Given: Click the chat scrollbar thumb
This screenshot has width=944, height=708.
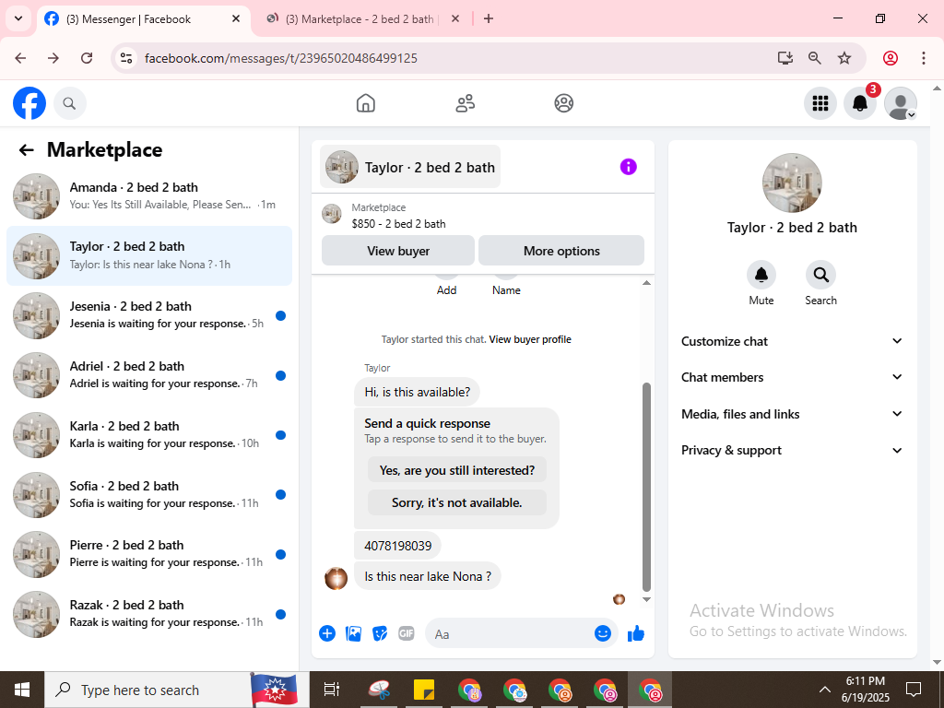Looking at the screenshot, I should pos(646,487).
